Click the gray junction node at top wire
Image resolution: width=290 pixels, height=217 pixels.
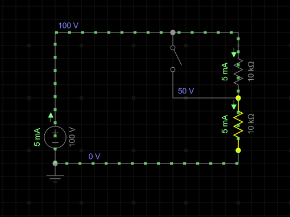coord(173,32)
